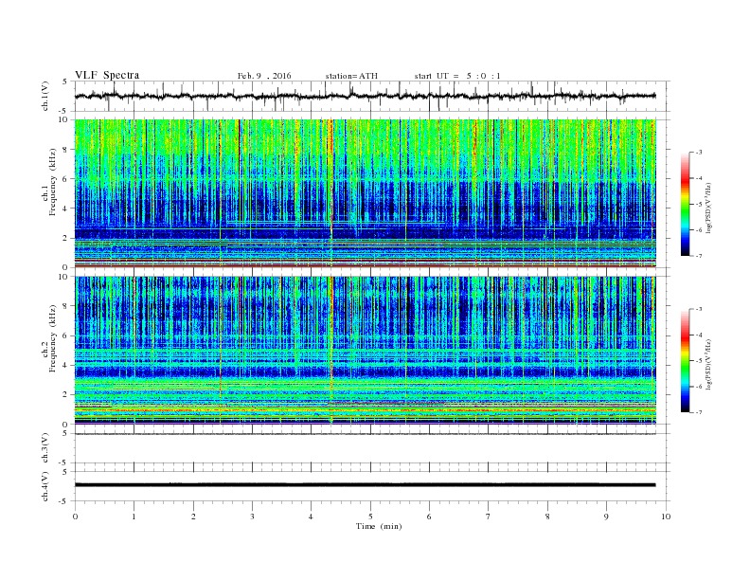Click the "2" kHz tick on ch.1 frequency axis
This screenshot has height=580, width=750.
(x=65, y=238)
